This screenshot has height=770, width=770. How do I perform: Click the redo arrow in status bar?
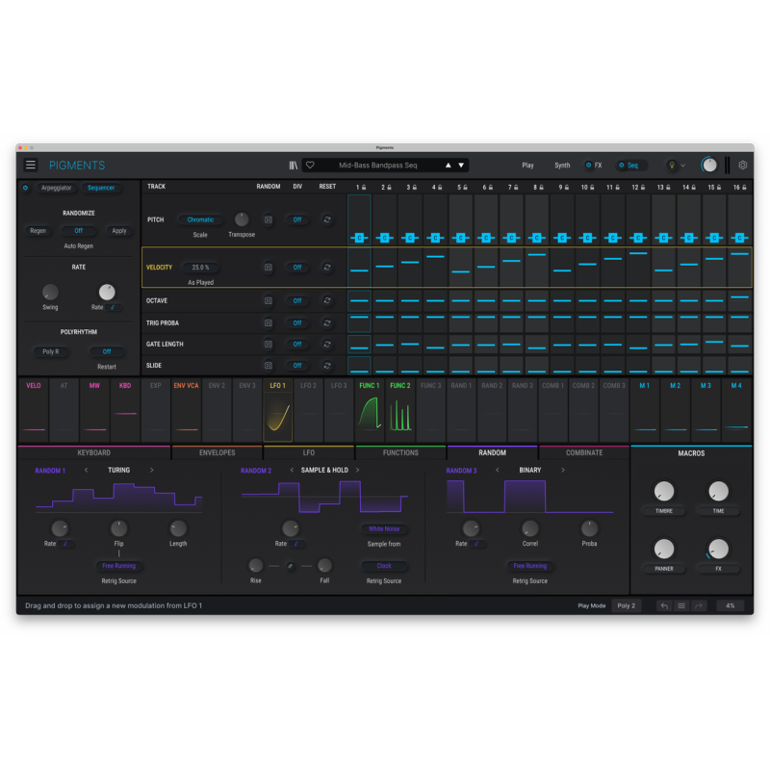(x=699, y=606)
